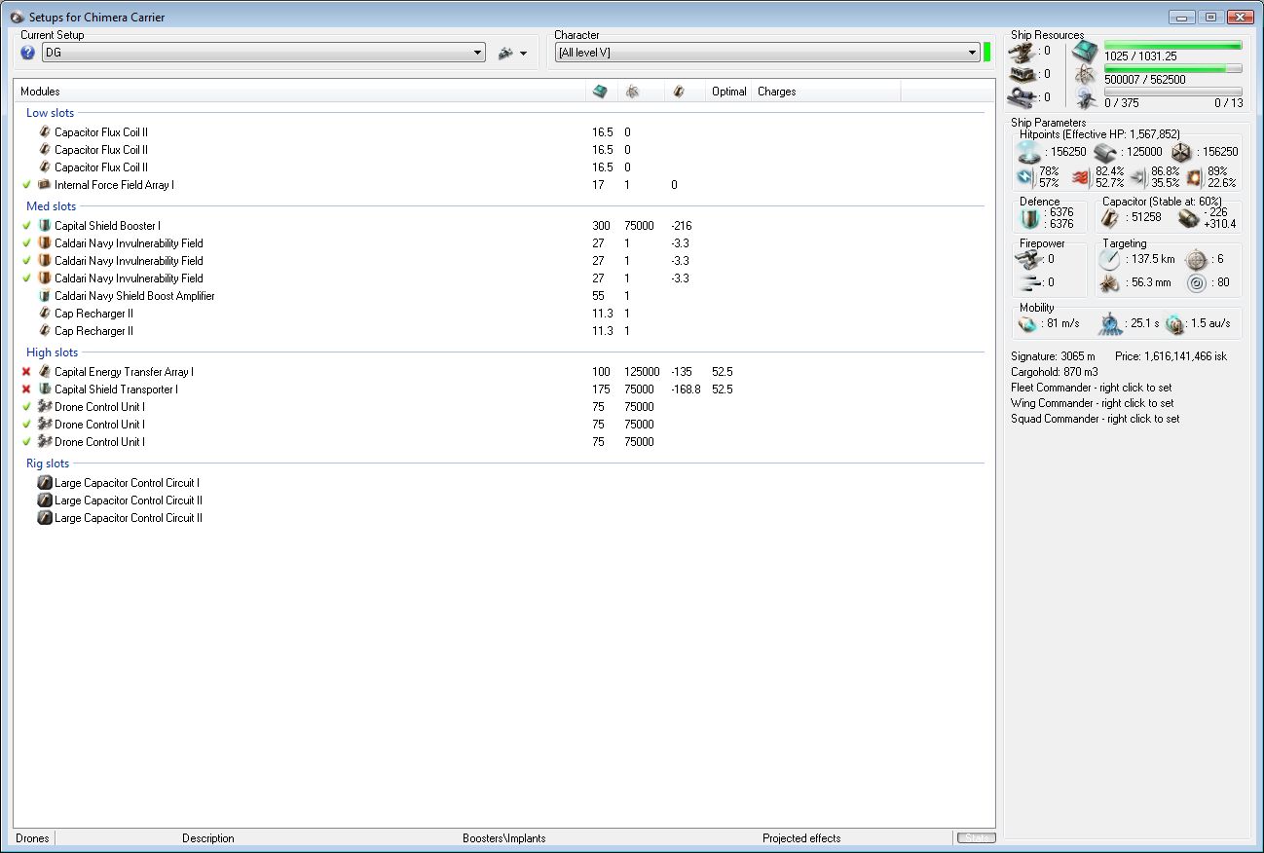Click the Price: 1,616,141,466 isk text
Image resolution: width=1264 pixels, height=853 pixels.
coord(1171,356)
